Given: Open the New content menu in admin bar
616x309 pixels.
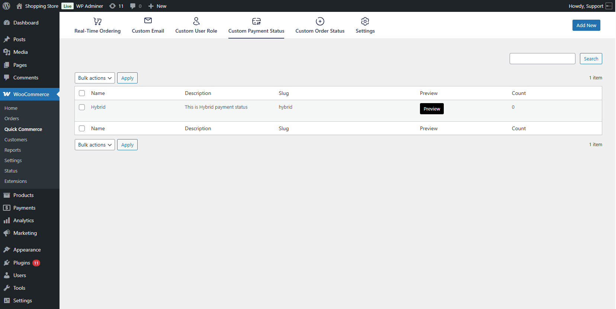Looking at the screenshot, I should tap(157, 6).
